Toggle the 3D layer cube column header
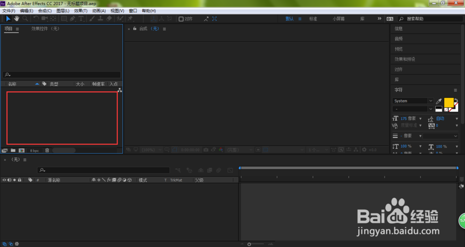Image resolution: width=465 pixels, height=247 pixels. point(130,180)
